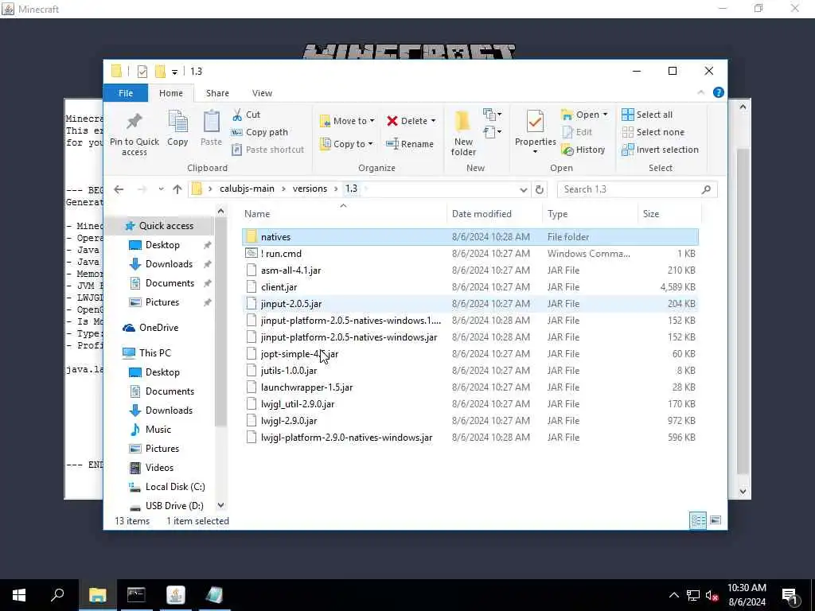Click calubjs-main in the address path
Viewport: 815px width, 611px height.
tap(247, 189)
